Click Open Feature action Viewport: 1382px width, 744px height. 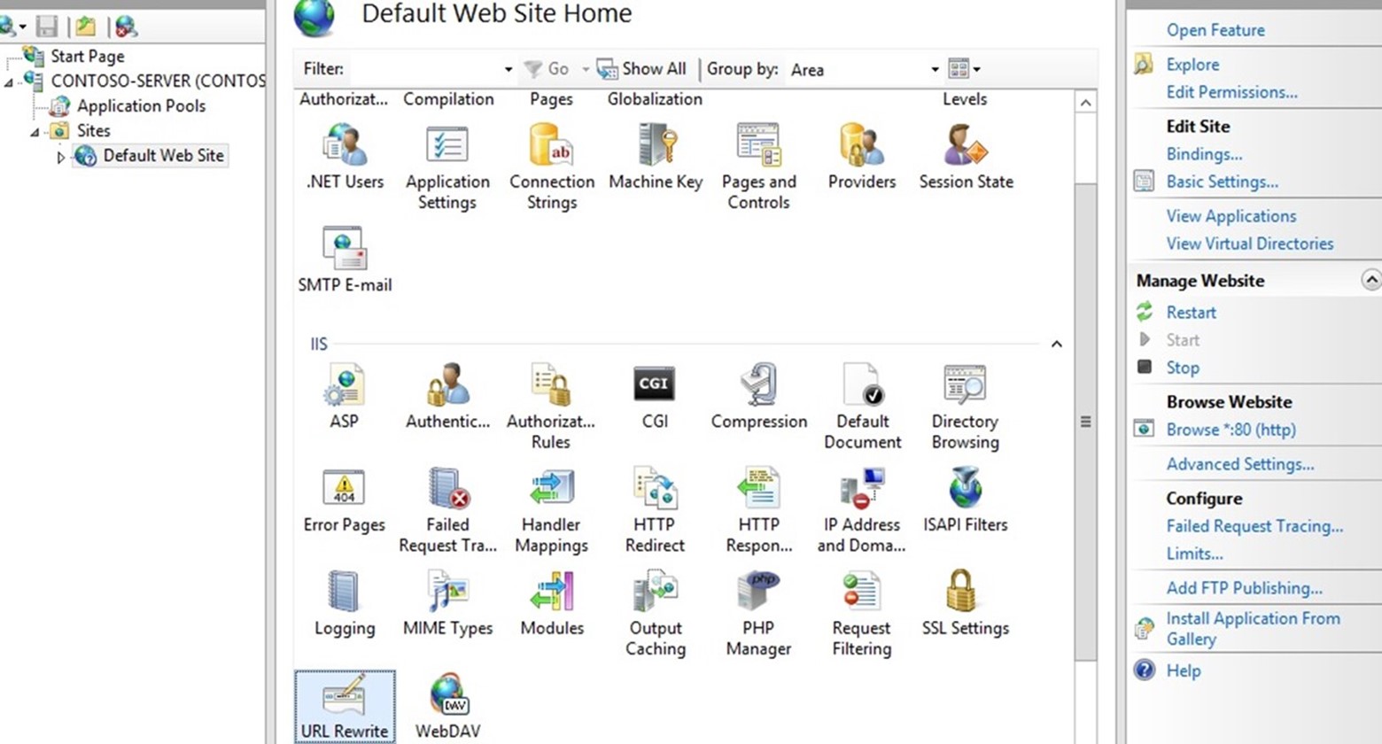click(x=1215, y=30)
